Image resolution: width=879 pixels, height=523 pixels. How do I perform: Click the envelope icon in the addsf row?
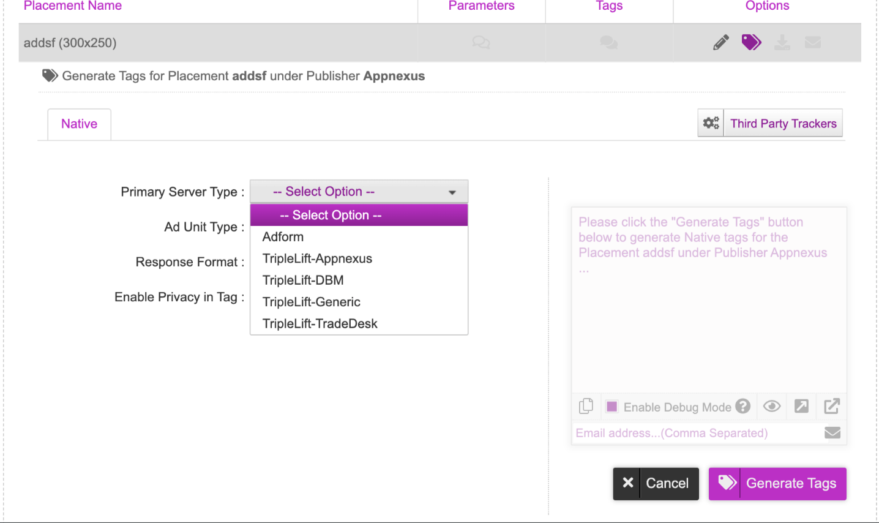click(x=813, y=42)
